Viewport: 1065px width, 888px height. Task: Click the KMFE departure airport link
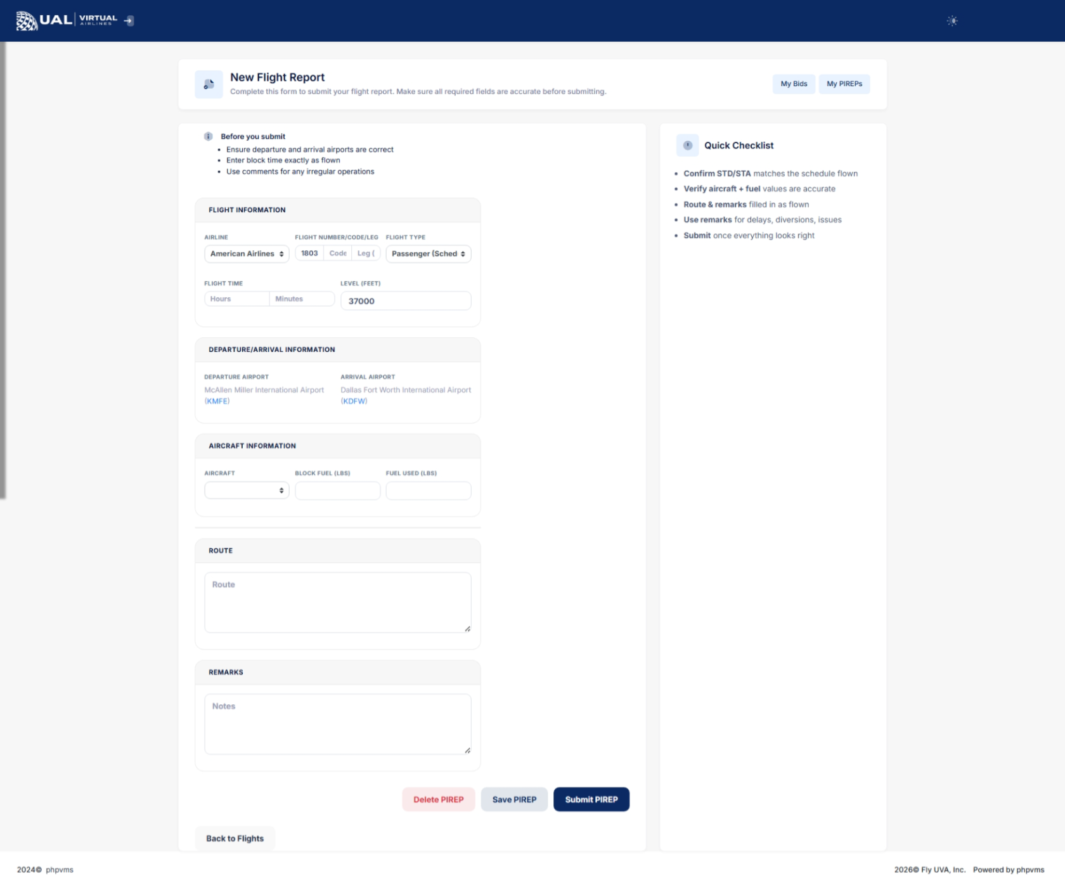coord(217,401)
